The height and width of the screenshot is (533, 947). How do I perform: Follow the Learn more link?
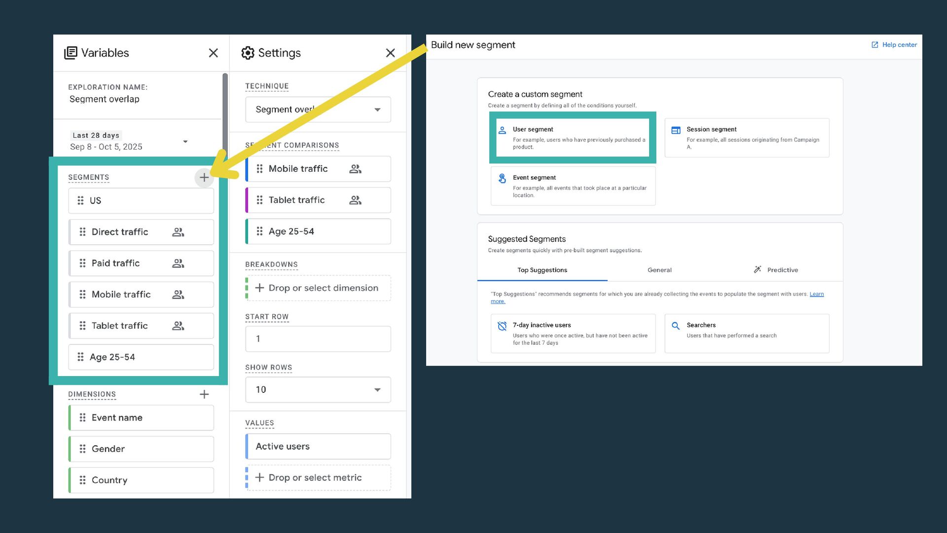pos(816,294)
